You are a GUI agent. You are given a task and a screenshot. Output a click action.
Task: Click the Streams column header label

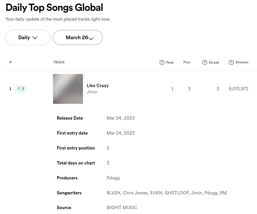point(242,62)
